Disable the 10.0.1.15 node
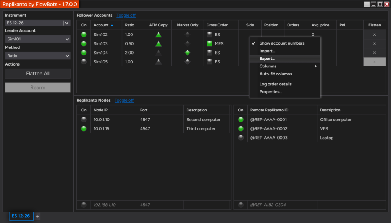 click(x=84, y=129)
